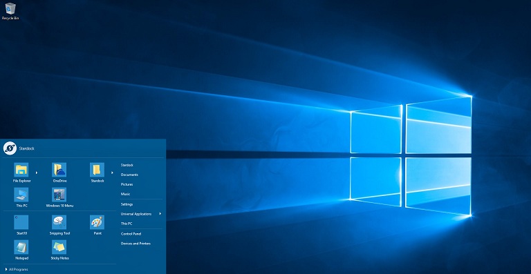Image resolution: width=531 pixels, height=274 pixels.
Task: Click the Stardock user avatar icon
Action: point(10,148)
